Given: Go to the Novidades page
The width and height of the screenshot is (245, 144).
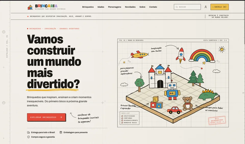Looking at the screenshot, I should (130, 7).
